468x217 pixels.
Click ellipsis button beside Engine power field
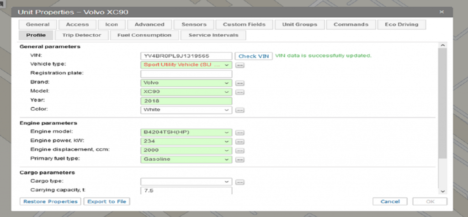[x=240, y=142]
